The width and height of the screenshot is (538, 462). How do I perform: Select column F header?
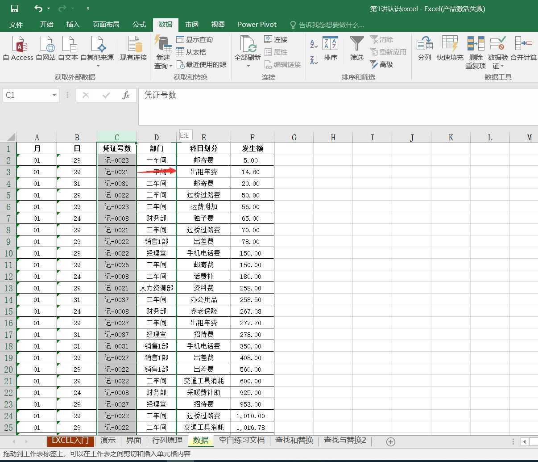pyautogui.click(x=252, y=137)
